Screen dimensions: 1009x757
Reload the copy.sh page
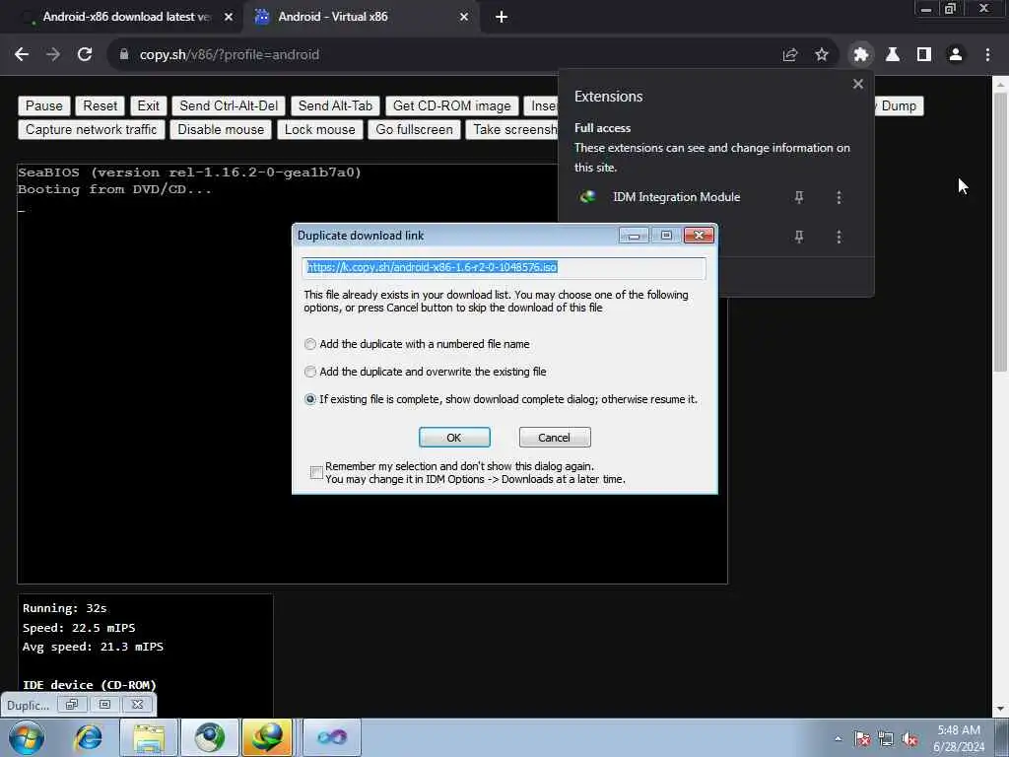[85, 55]
